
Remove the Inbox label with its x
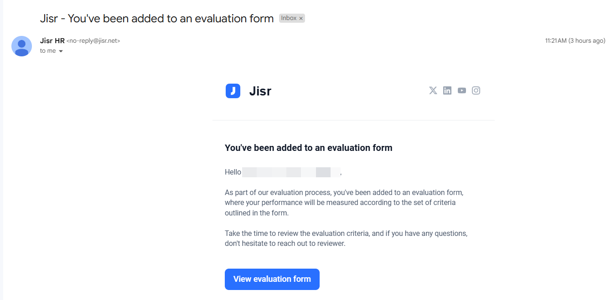coord(301,19)
